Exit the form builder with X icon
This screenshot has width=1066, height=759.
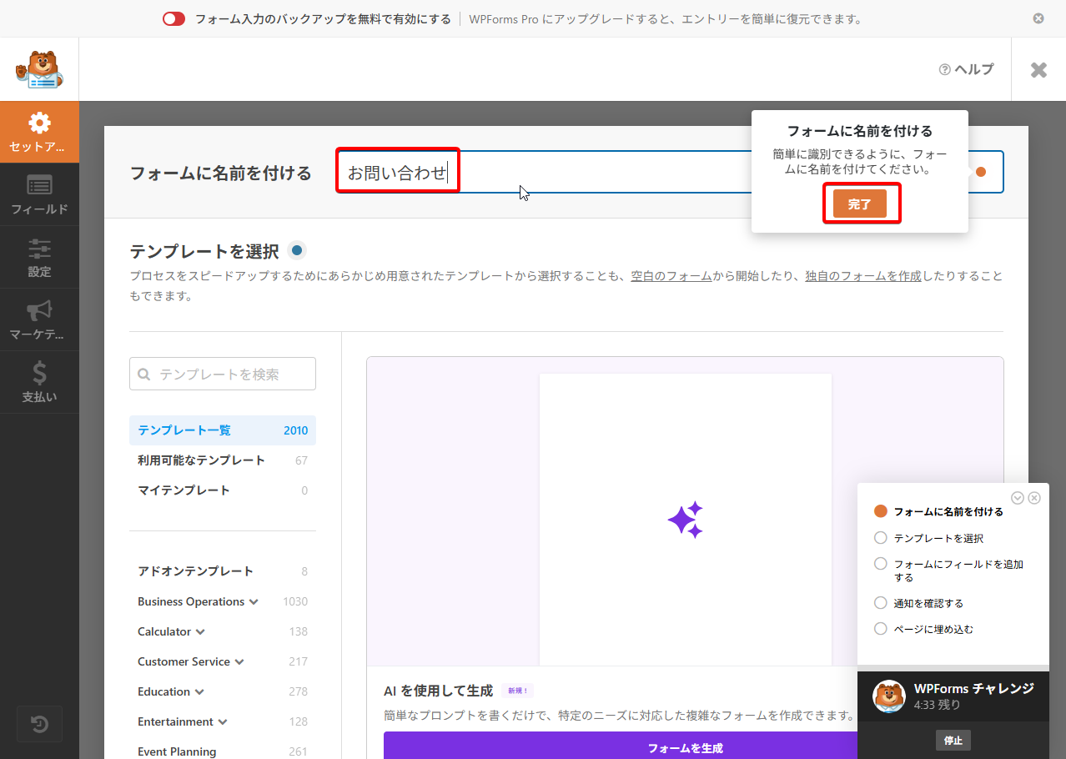[x=1038, y=70]
